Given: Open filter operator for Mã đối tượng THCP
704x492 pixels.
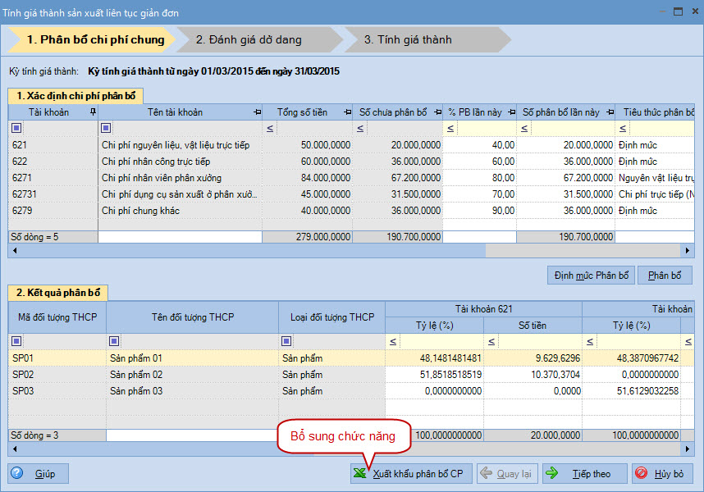Looking at the screenshot, I should point(16,341).
